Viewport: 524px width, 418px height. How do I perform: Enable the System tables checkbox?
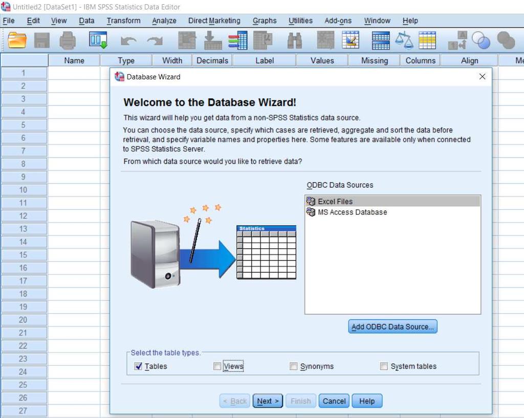(x=384, y=366)
